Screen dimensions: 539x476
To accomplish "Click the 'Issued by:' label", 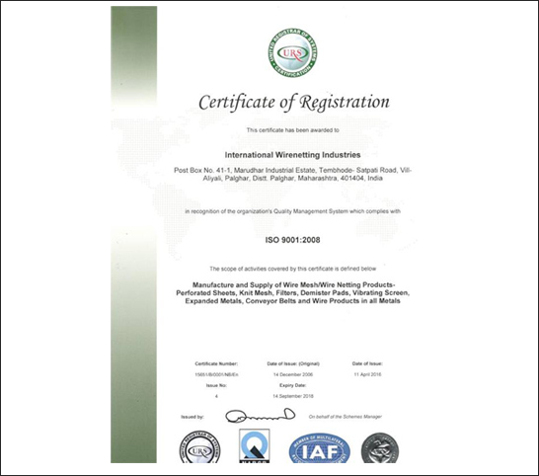I will [x=192, y=417].
